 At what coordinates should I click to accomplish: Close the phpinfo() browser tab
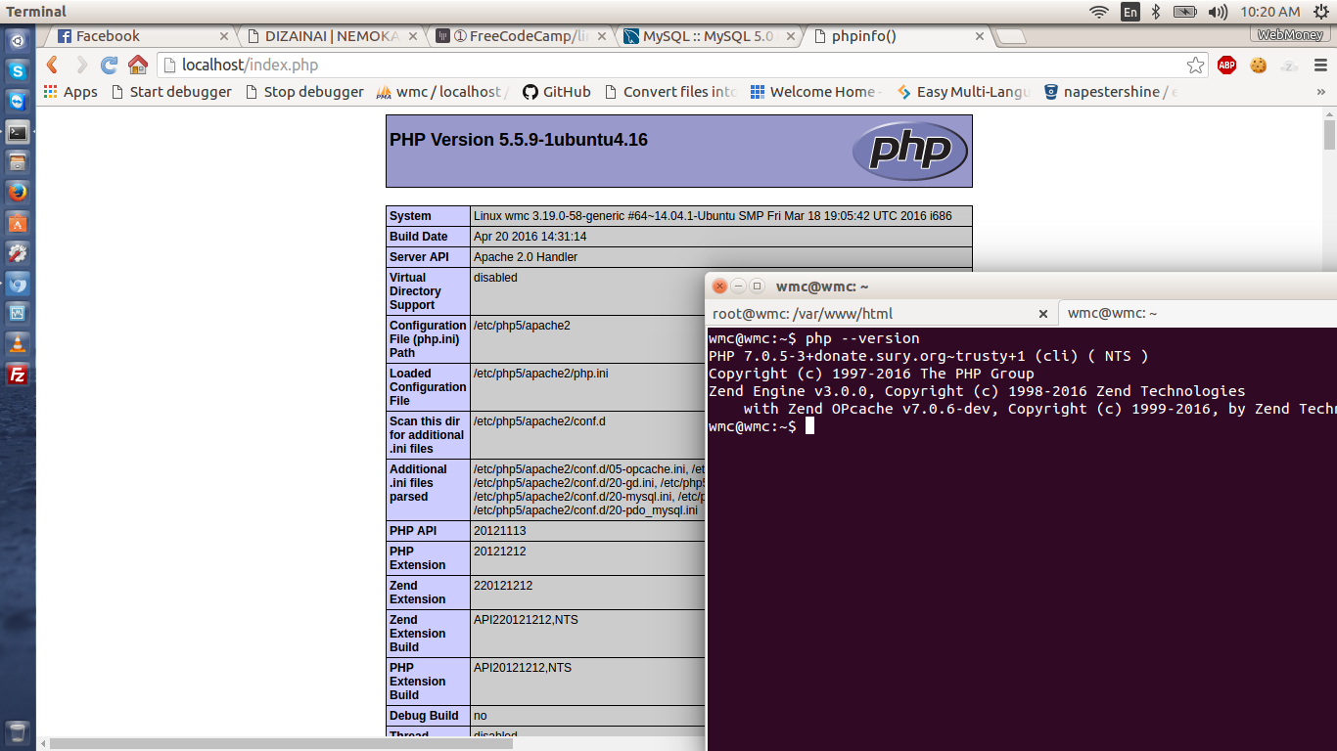[980, 36]
